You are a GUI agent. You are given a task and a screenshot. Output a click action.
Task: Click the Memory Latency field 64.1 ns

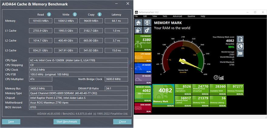pyautogui.click(x=116, y=21)
